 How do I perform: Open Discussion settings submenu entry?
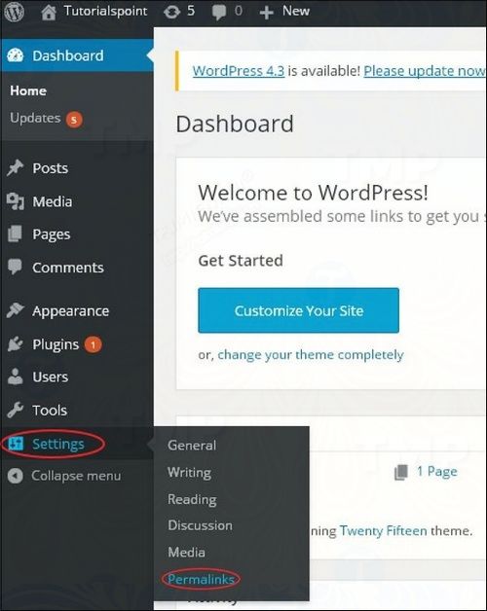(x=200, y=525)
